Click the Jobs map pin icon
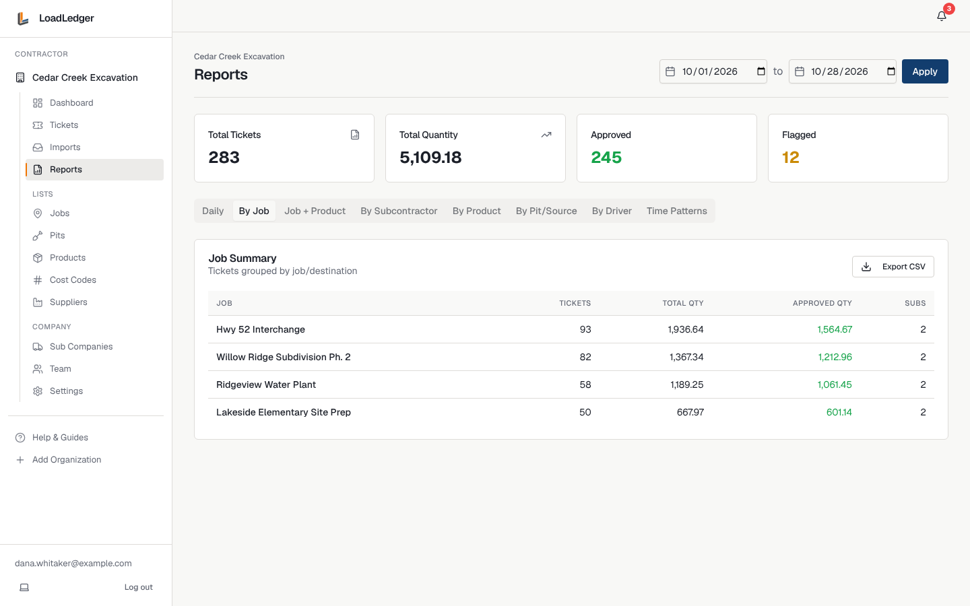This screenshot has width=970, height=606. pyautogui.click(x=38, y=213)
